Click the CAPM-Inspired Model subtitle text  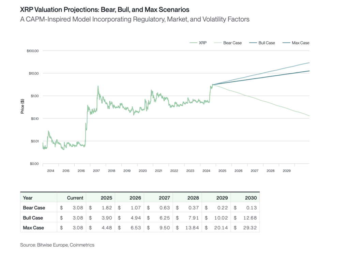135,19
